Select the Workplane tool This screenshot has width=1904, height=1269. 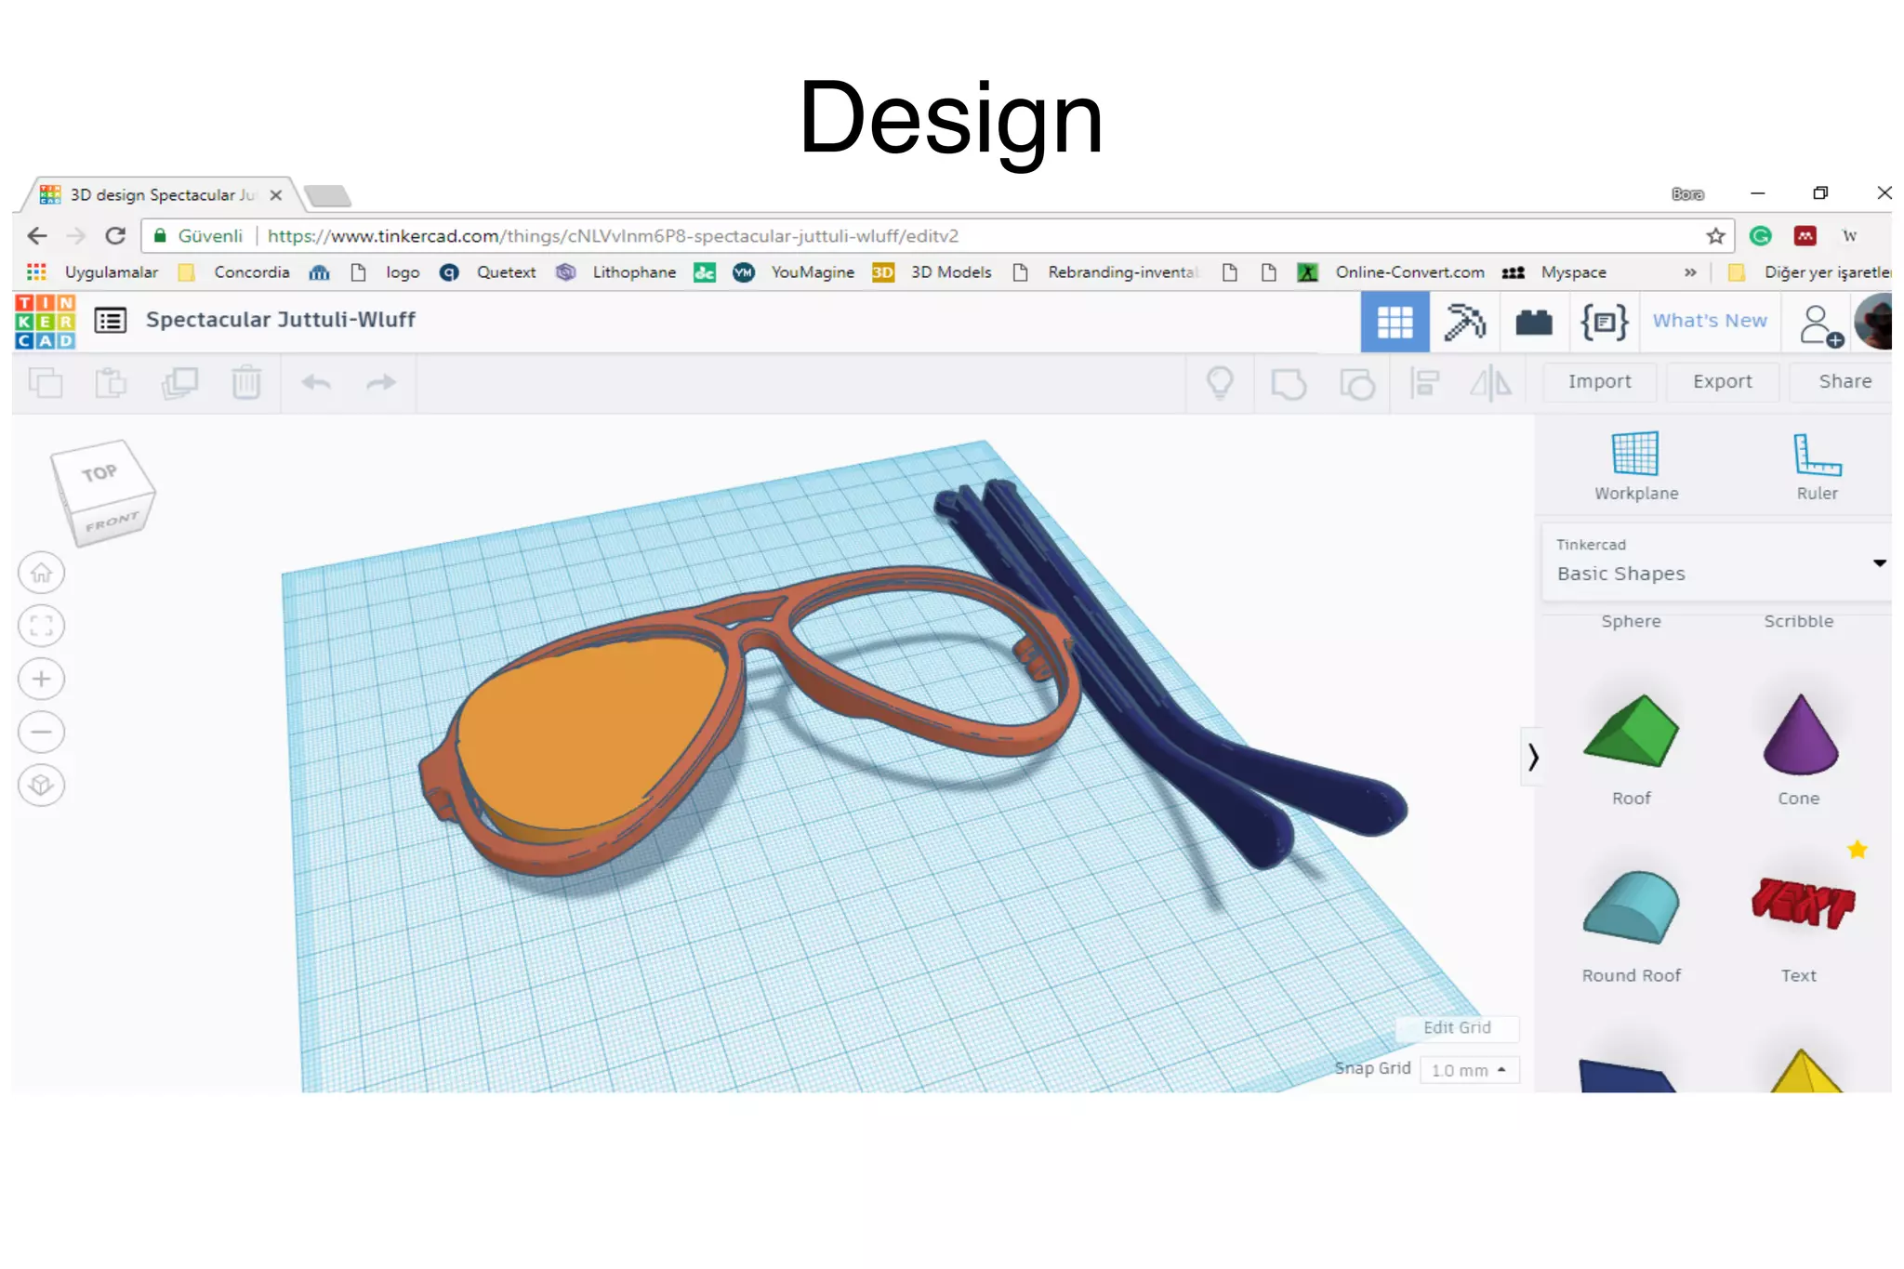pyautogui.click(x=1635, y=467)
